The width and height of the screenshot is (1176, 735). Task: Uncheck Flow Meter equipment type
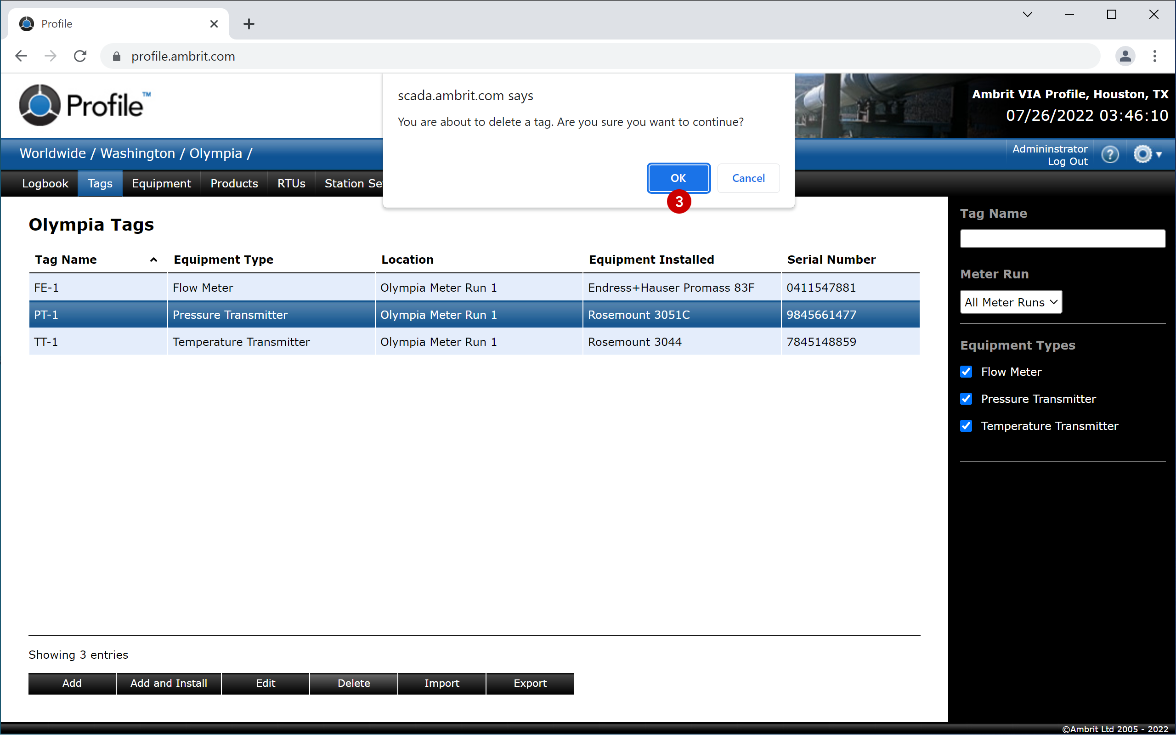point(966,372)
